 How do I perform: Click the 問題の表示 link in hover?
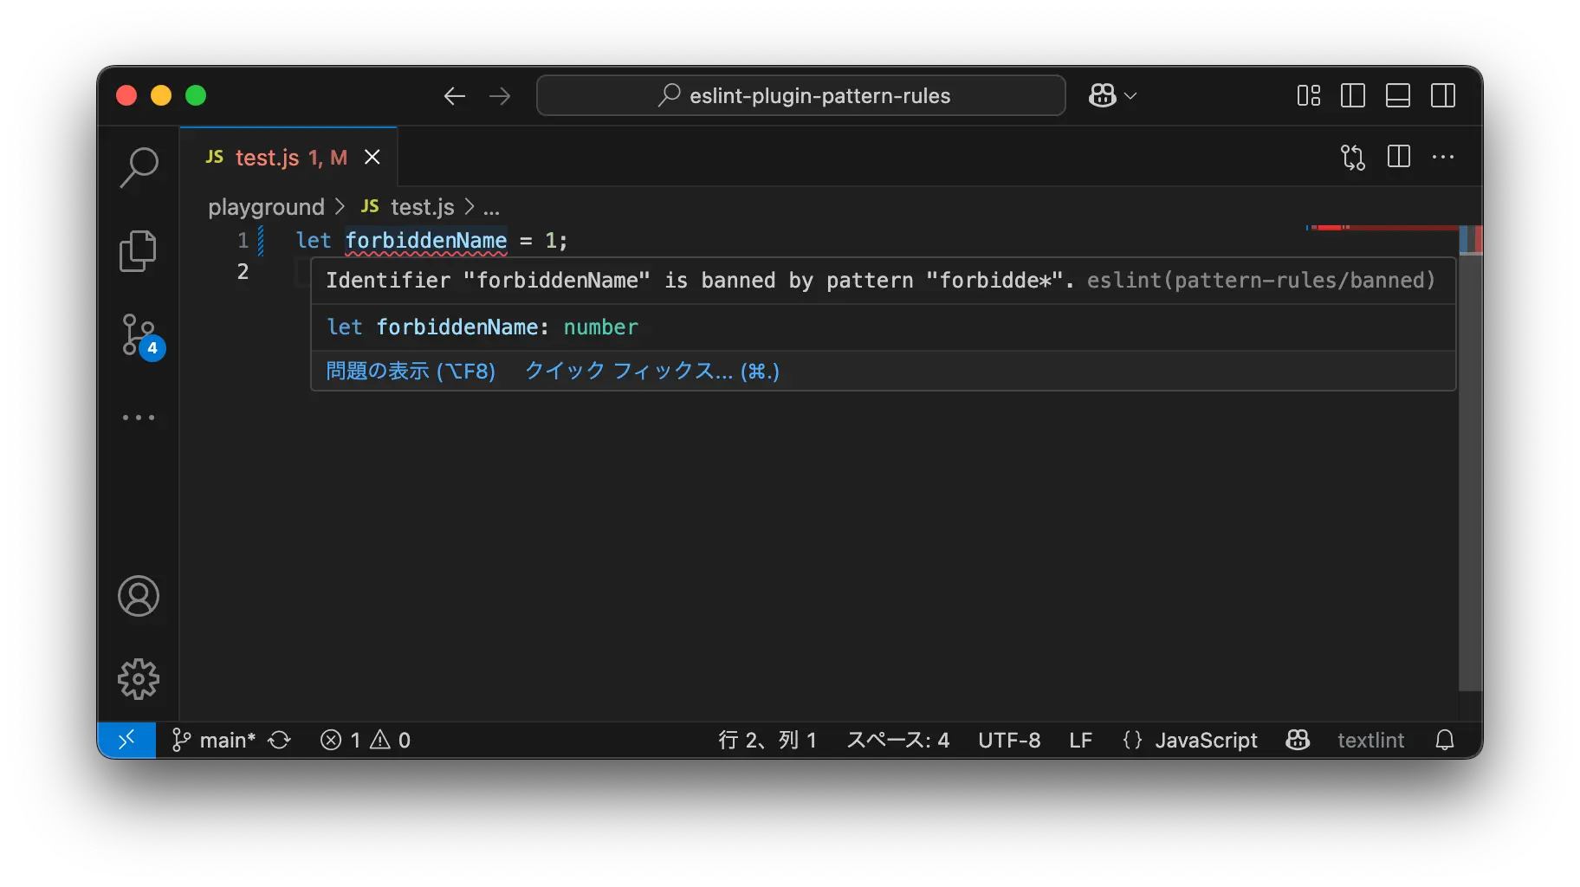411,371
